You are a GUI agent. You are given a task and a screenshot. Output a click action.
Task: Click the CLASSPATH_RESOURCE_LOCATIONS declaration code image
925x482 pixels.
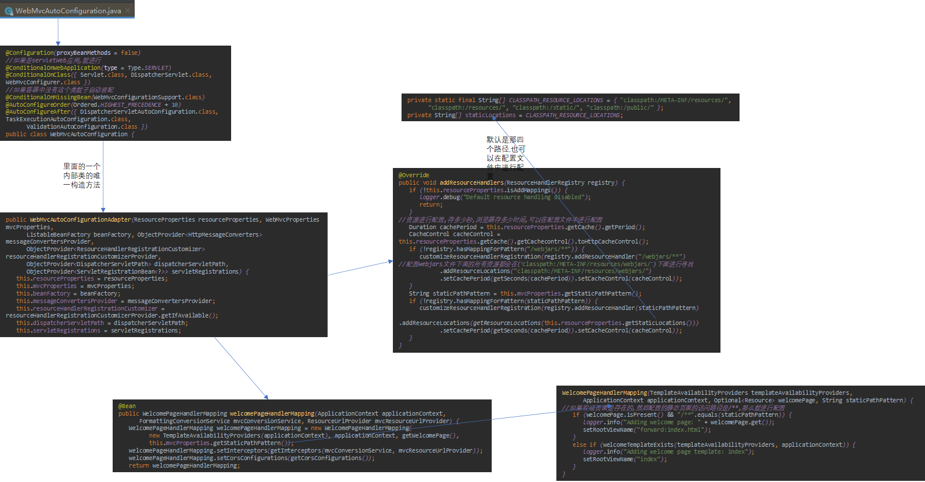[570, 107]
